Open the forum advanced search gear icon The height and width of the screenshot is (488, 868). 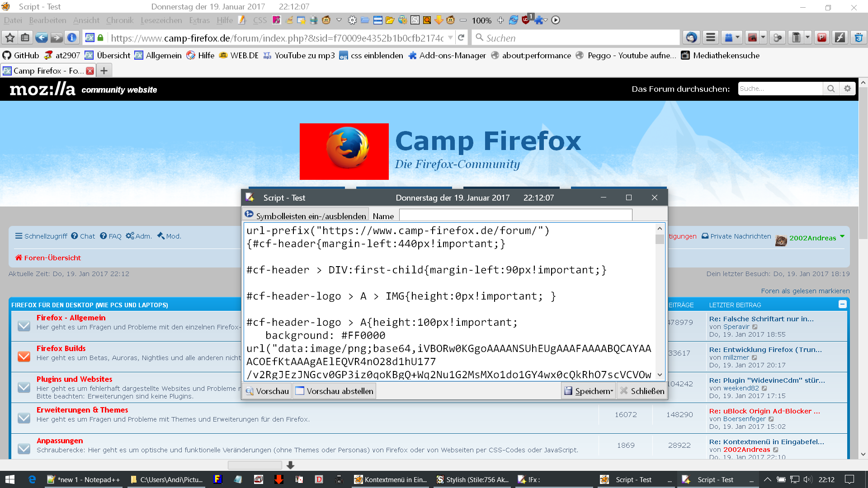[848, 89]
